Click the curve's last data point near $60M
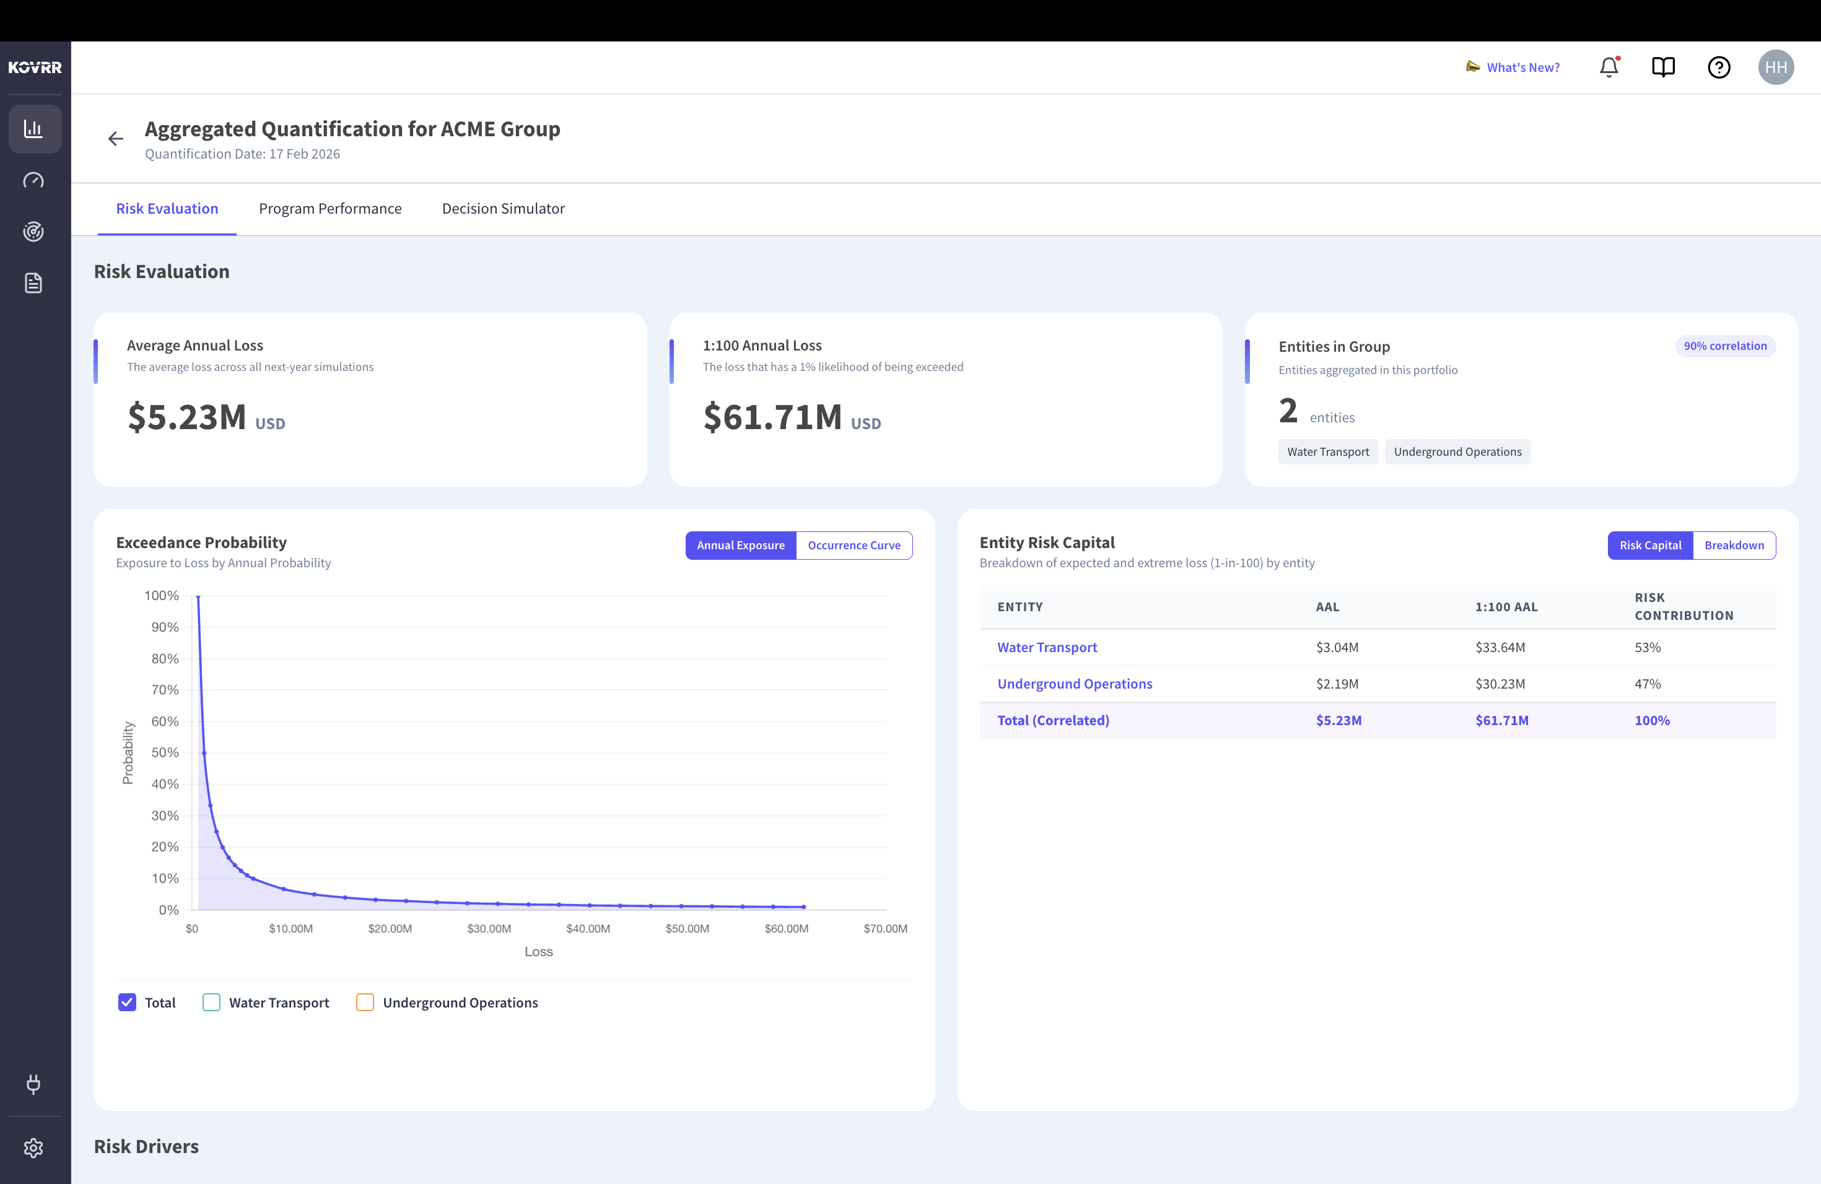The image size is (1821, 1184). [x=803, y=907]
